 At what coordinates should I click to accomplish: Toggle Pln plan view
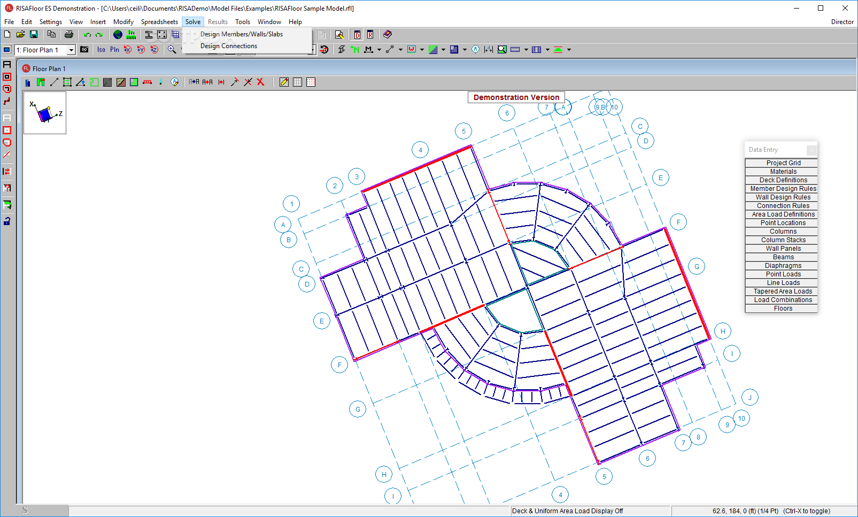coord(114,50)
